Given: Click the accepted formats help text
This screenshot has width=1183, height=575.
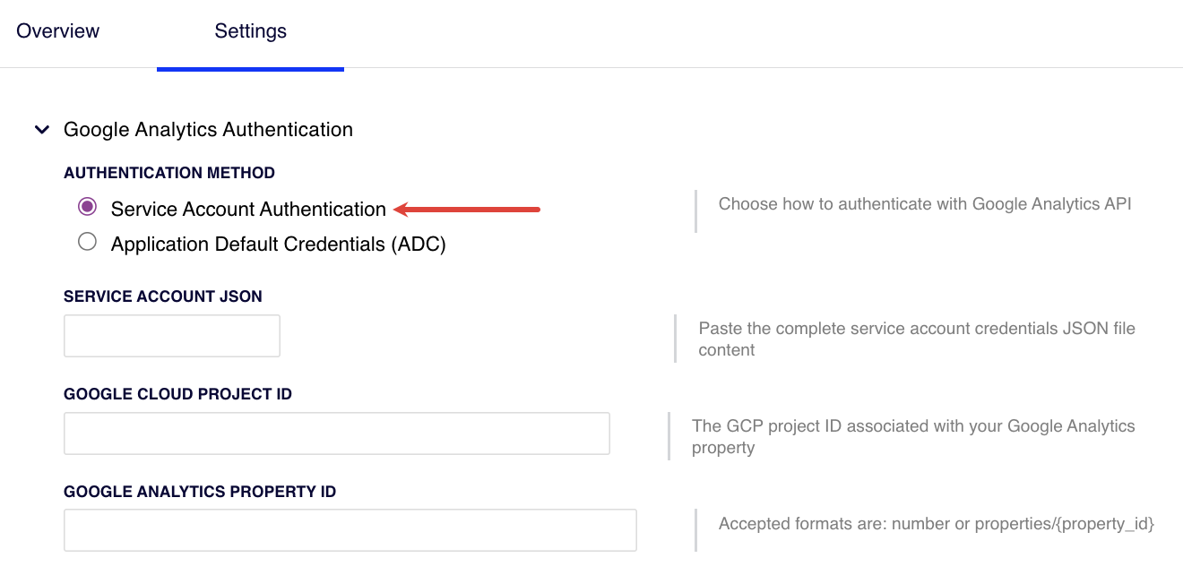Looking at the screenshot, I should (936, 523).
